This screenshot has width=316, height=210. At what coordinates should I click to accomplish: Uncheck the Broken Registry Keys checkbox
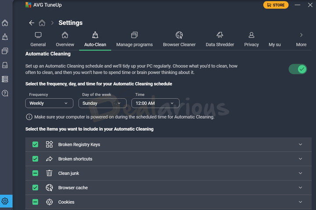35,144
